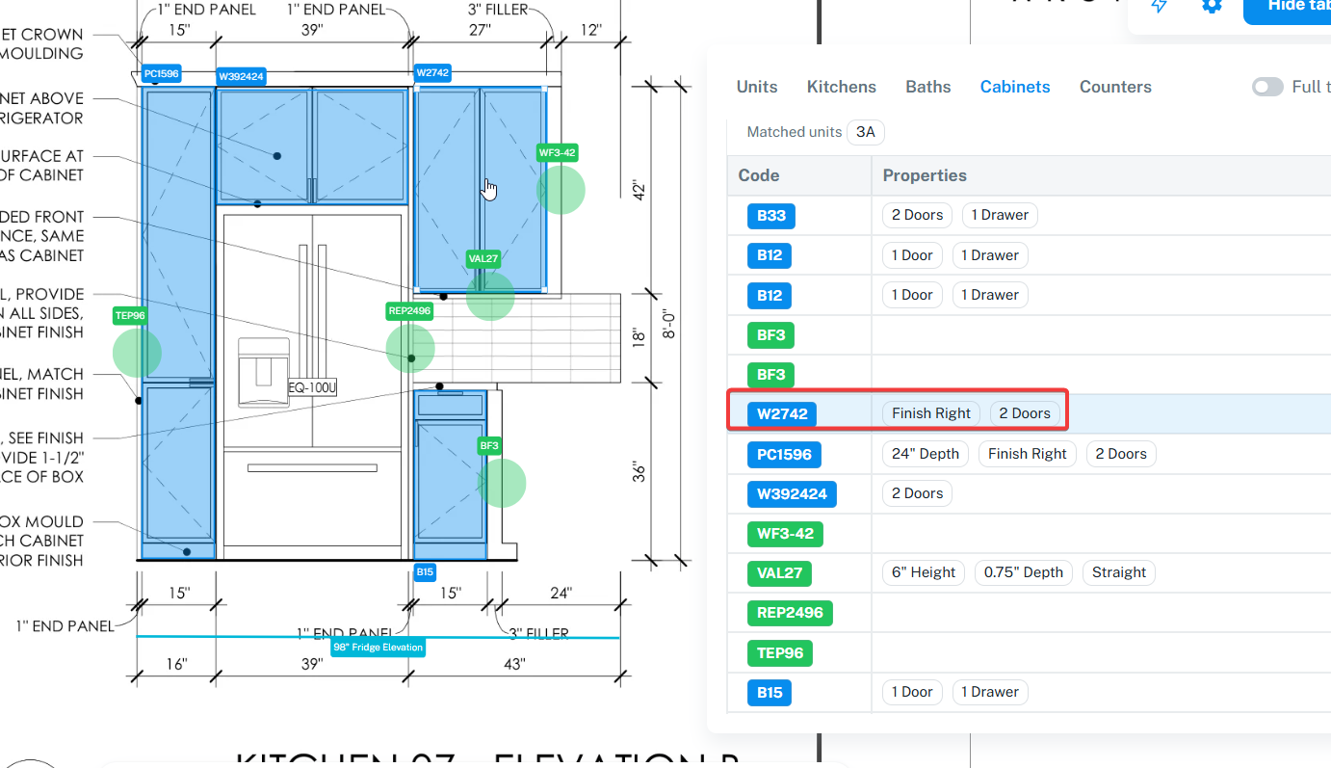Click the REP2496 tag on the drawing

pos(409,311)
